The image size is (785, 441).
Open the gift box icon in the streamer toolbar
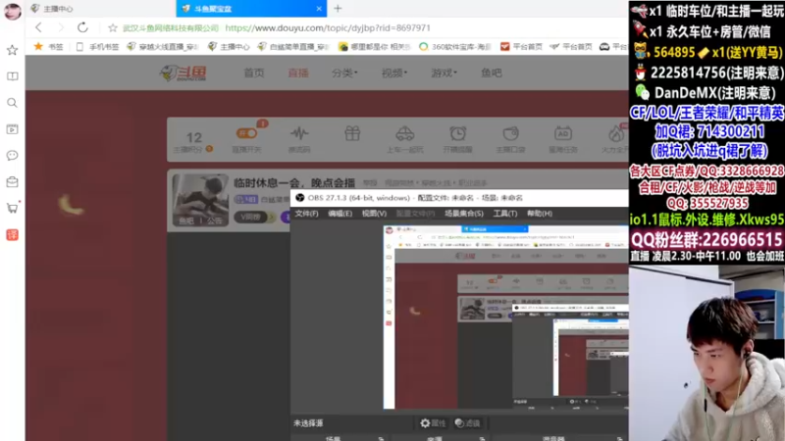[352, 133]
